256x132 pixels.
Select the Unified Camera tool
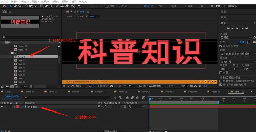(x=31, y=6)
